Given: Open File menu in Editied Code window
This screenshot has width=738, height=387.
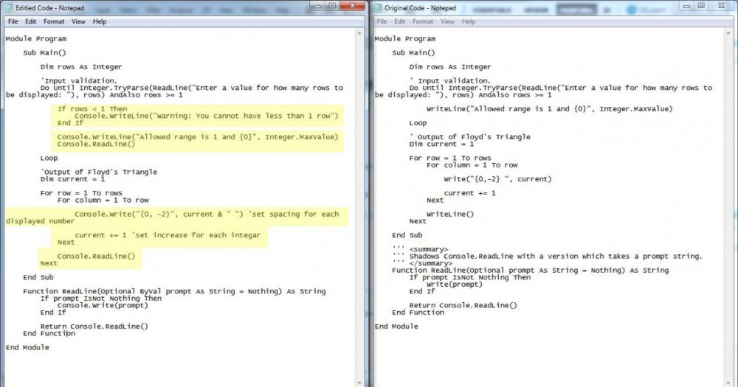Looking at the screenshot, I should (x=13, y=21).
